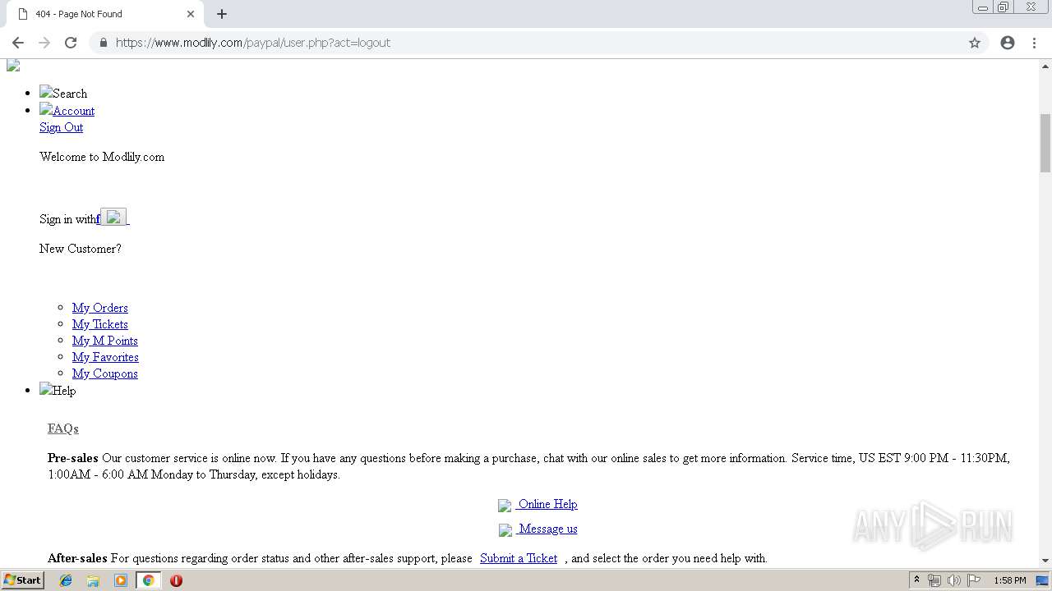1052x591 pixels.
Task: Open a new tab with the plus button
Action: [x=222, y=14]
